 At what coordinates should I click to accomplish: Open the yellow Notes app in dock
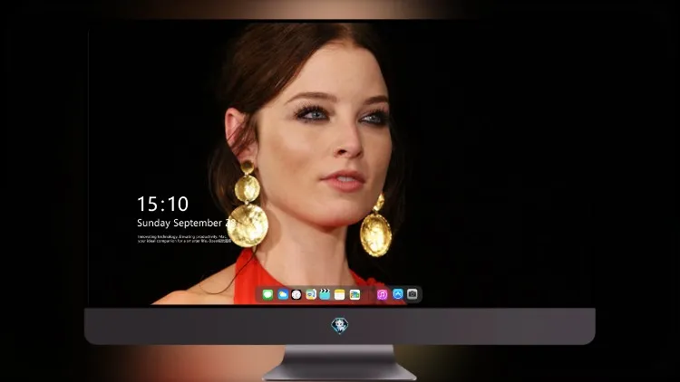click(340, 294)
